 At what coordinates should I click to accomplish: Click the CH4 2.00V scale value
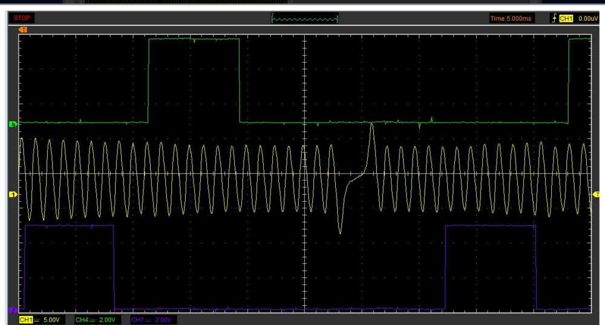point(107,319)
